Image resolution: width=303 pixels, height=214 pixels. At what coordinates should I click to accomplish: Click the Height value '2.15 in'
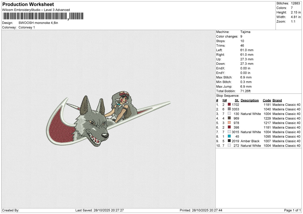[295, 12]
